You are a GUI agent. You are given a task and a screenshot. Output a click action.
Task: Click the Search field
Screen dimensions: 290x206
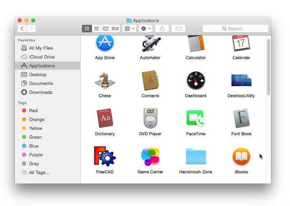coord(235,29)
